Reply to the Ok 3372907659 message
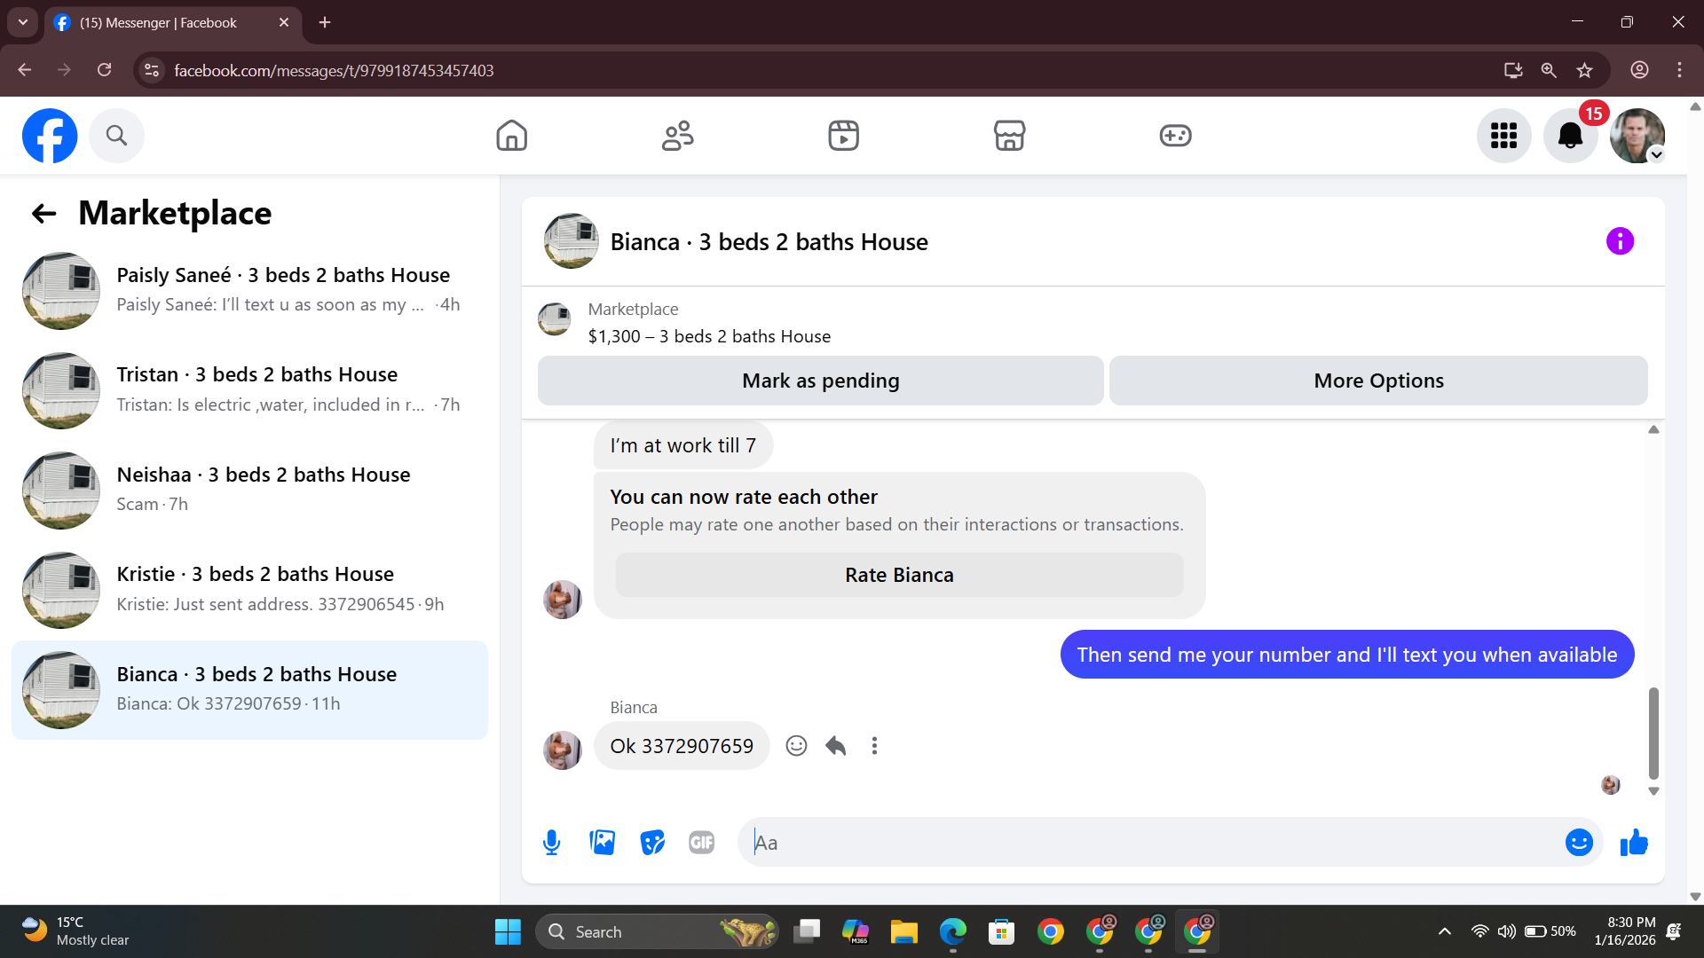The height and width of the screenshot is (958, 1704). coord(835,746)
